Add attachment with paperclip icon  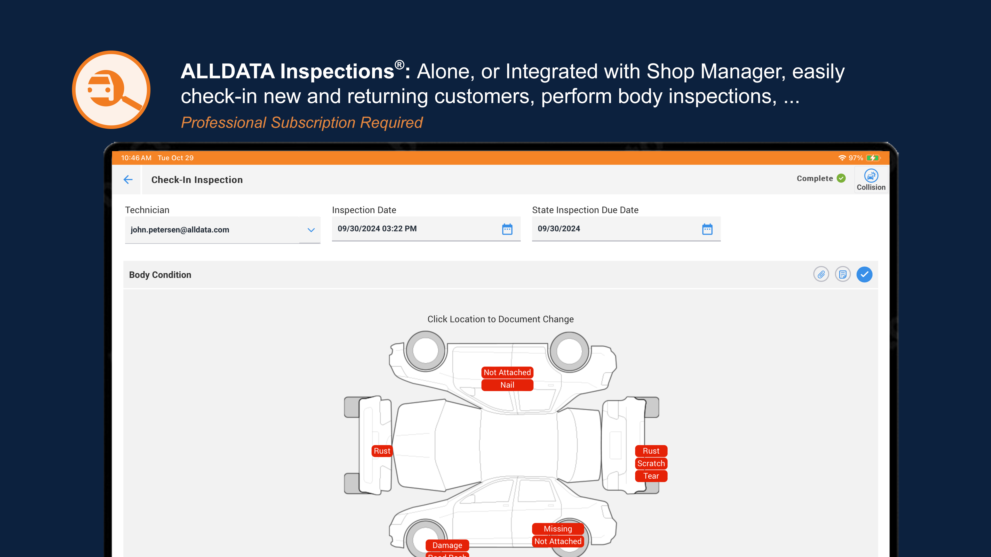[x=821, y=274]
